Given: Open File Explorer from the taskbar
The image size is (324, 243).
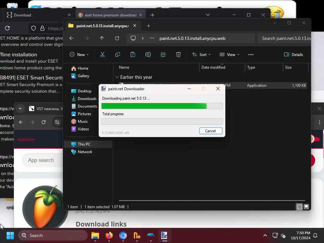Looking at the screenshot, I should (95, 235).
